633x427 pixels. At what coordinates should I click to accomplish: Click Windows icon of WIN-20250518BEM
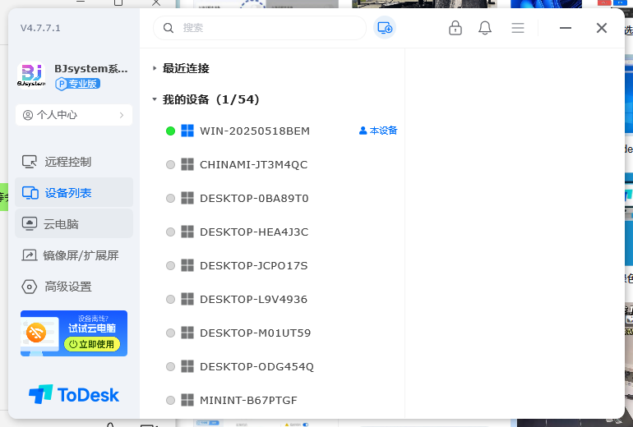tap(187, 131)
